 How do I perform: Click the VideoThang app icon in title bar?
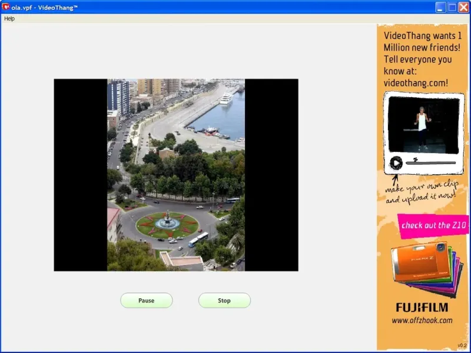pyautogui.click(x=6, y=6)
